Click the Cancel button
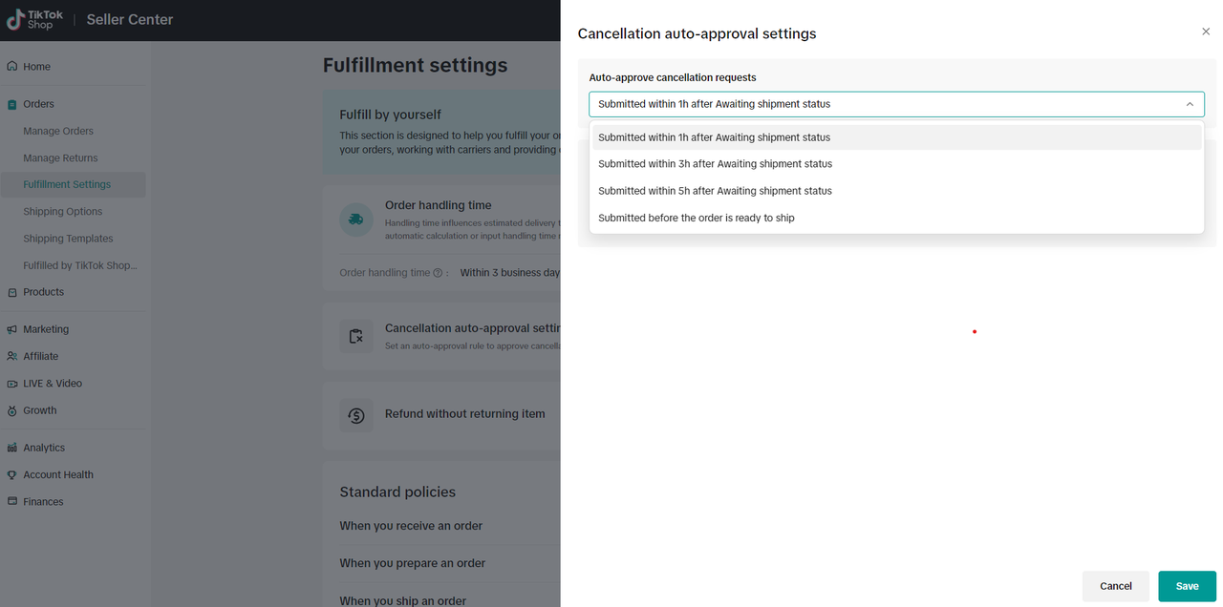This screenshot has width=1223, height=607. tap(1115, 586)
